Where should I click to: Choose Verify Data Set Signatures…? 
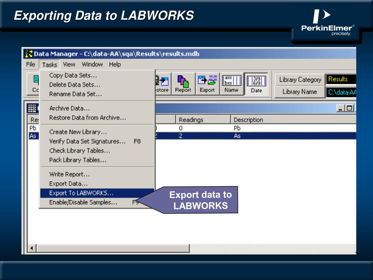point(97,141)
